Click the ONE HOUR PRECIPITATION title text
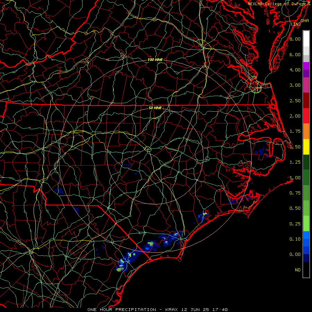 coord(122,310)
